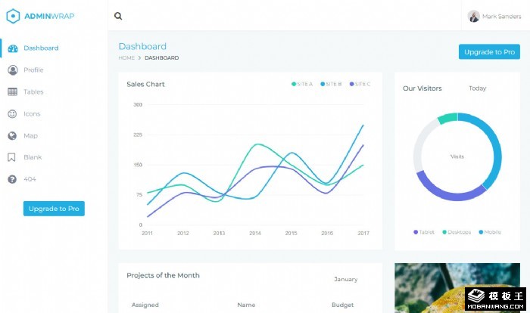The width and height of the screenshot is (530, 313).
Task: Click the AdminWrap hexagon logo
Action: pyautogui.click(x=12, y=15)
